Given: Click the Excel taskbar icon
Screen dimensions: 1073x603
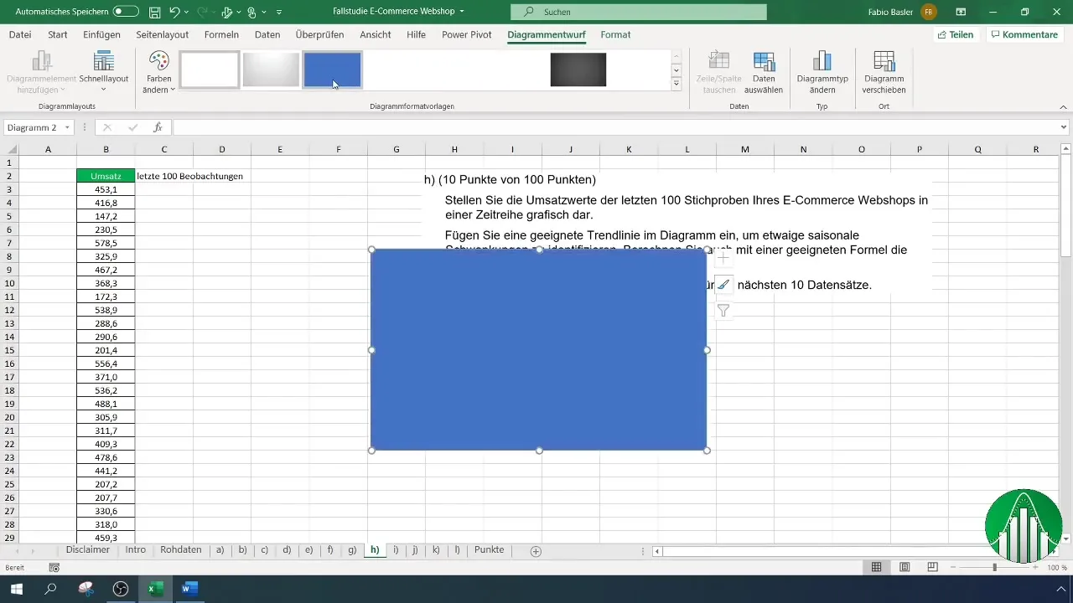Looking at the screenshot, I should pos(155,589).
